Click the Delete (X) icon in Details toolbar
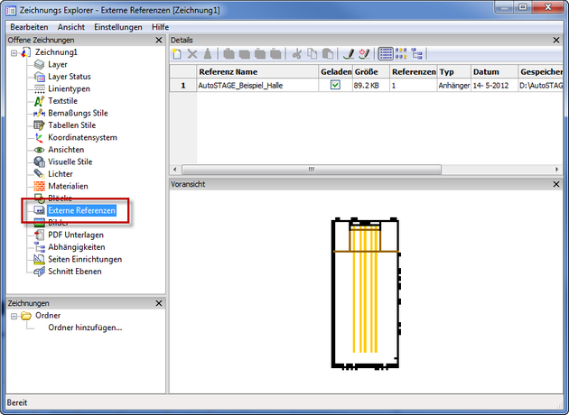The width and height of the screenshot is (569, 415). click(192, 54)
